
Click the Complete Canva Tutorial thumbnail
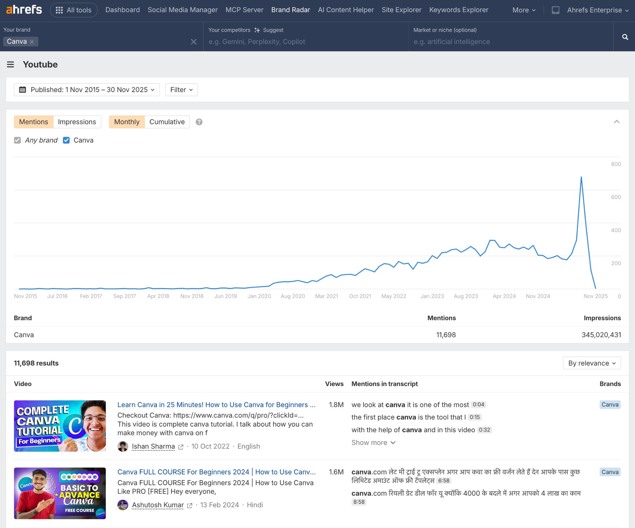(60, 426)
